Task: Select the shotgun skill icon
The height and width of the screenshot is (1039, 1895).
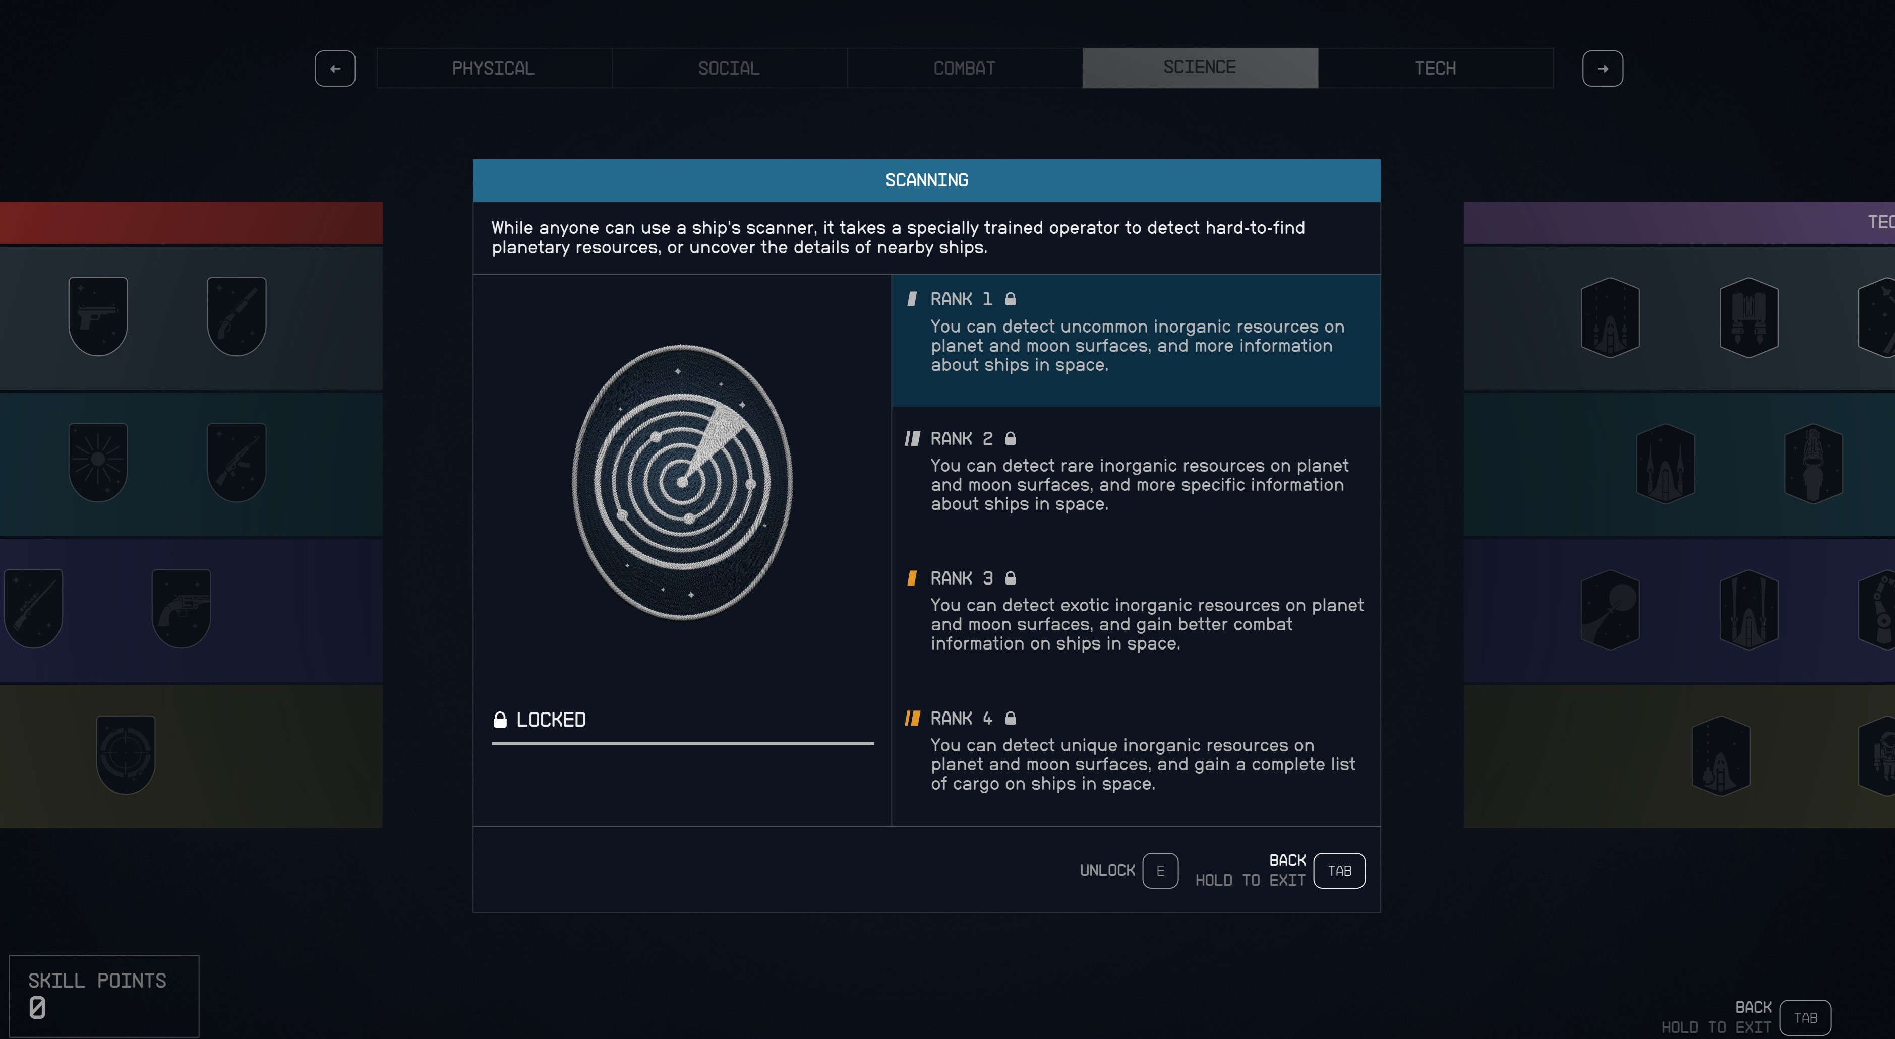Action: point(236,316)
